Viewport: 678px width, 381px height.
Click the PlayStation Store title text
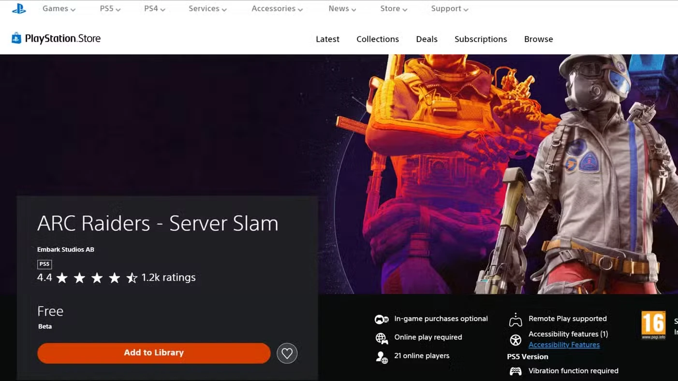tap(63, 39)
